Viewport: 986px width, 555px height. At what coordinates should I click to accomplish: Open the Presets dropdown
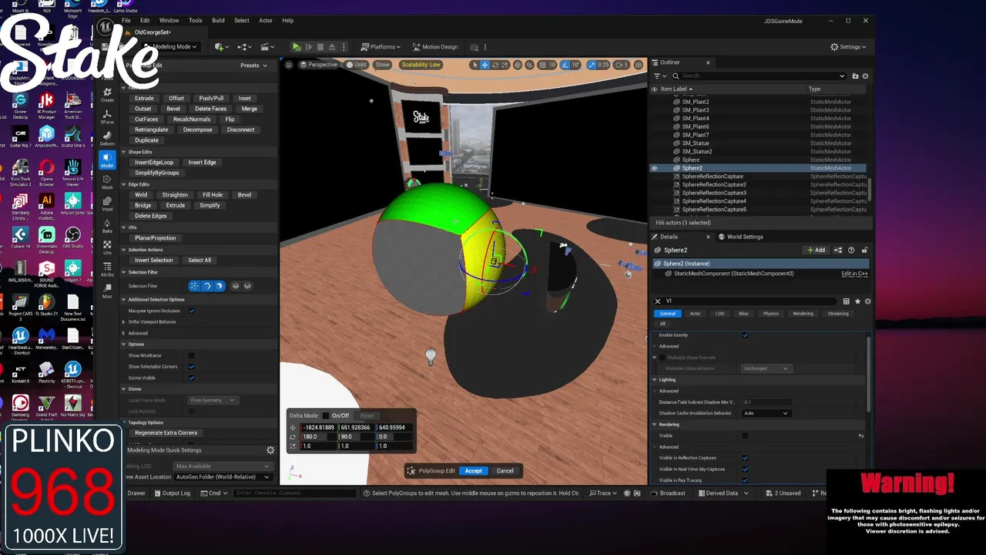(253, 66)
